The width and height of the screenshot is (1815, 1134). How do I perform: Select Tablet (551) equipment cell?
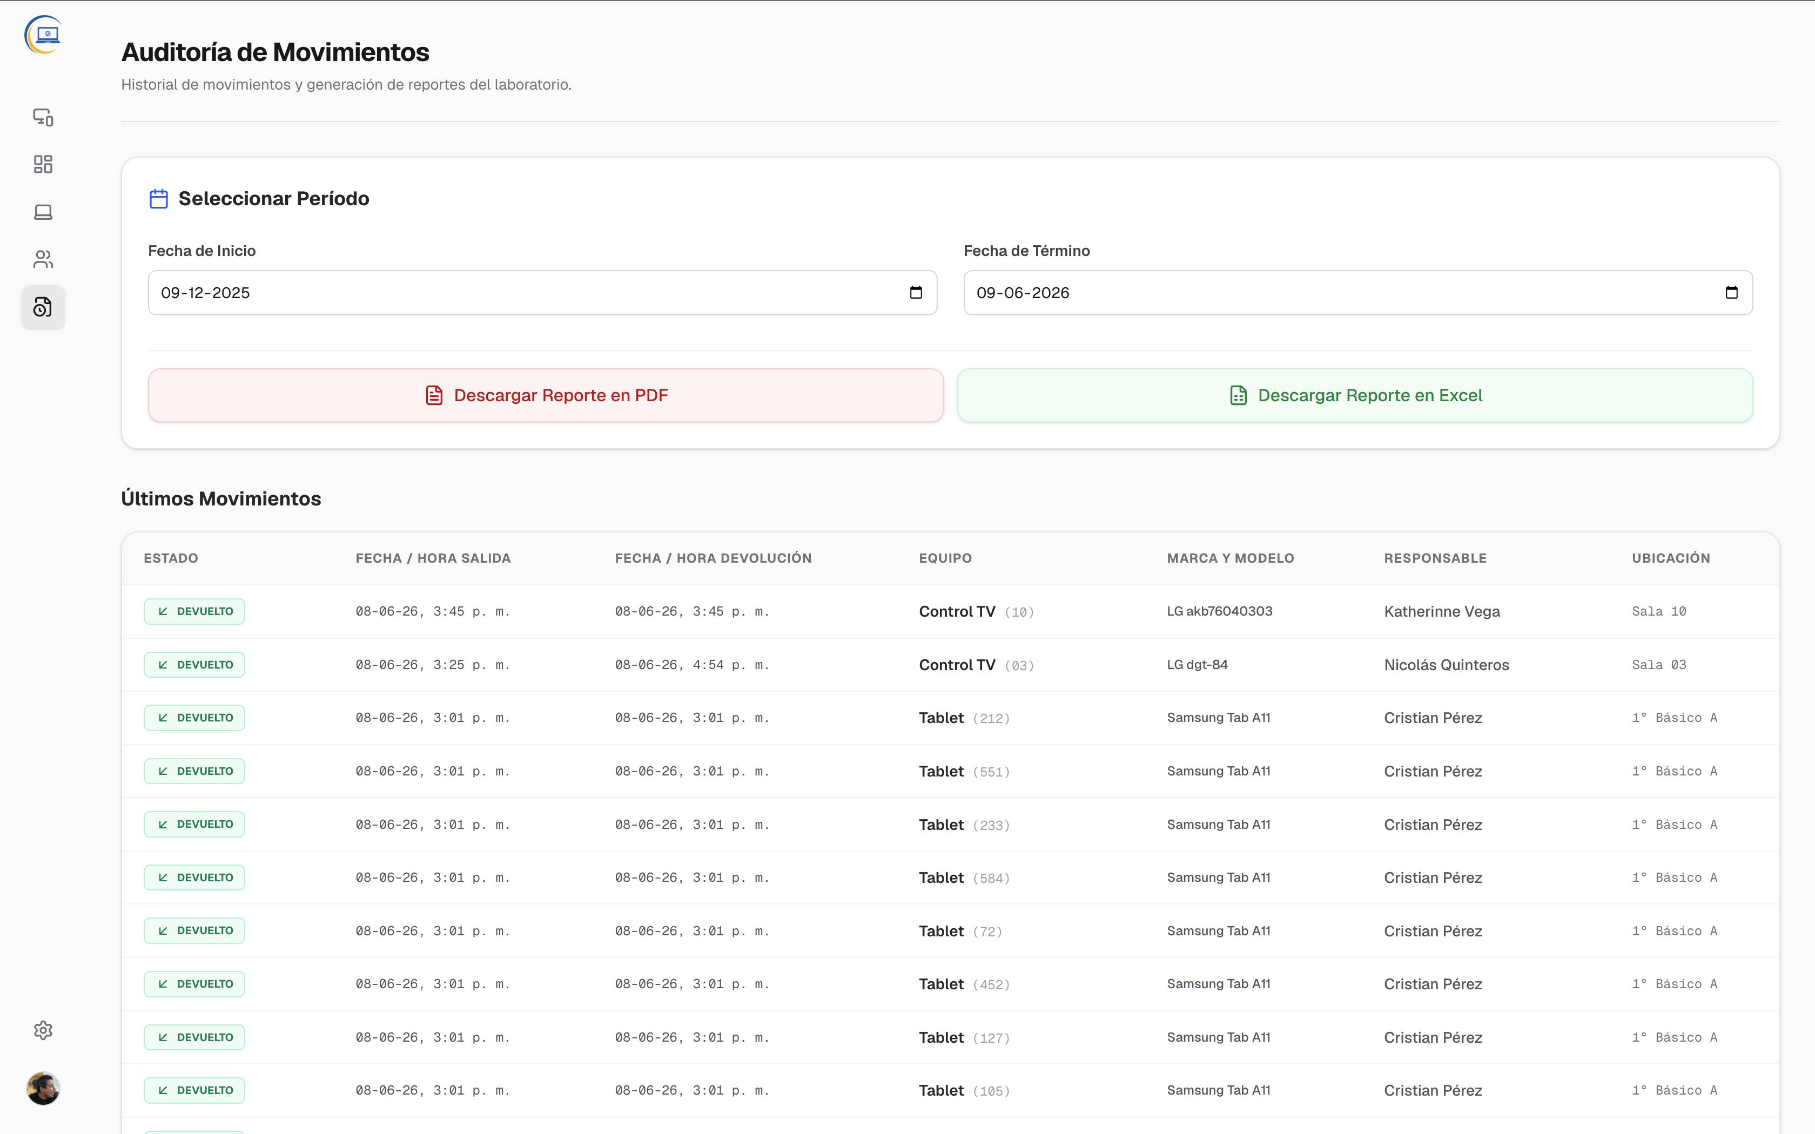tap(965, 772)
